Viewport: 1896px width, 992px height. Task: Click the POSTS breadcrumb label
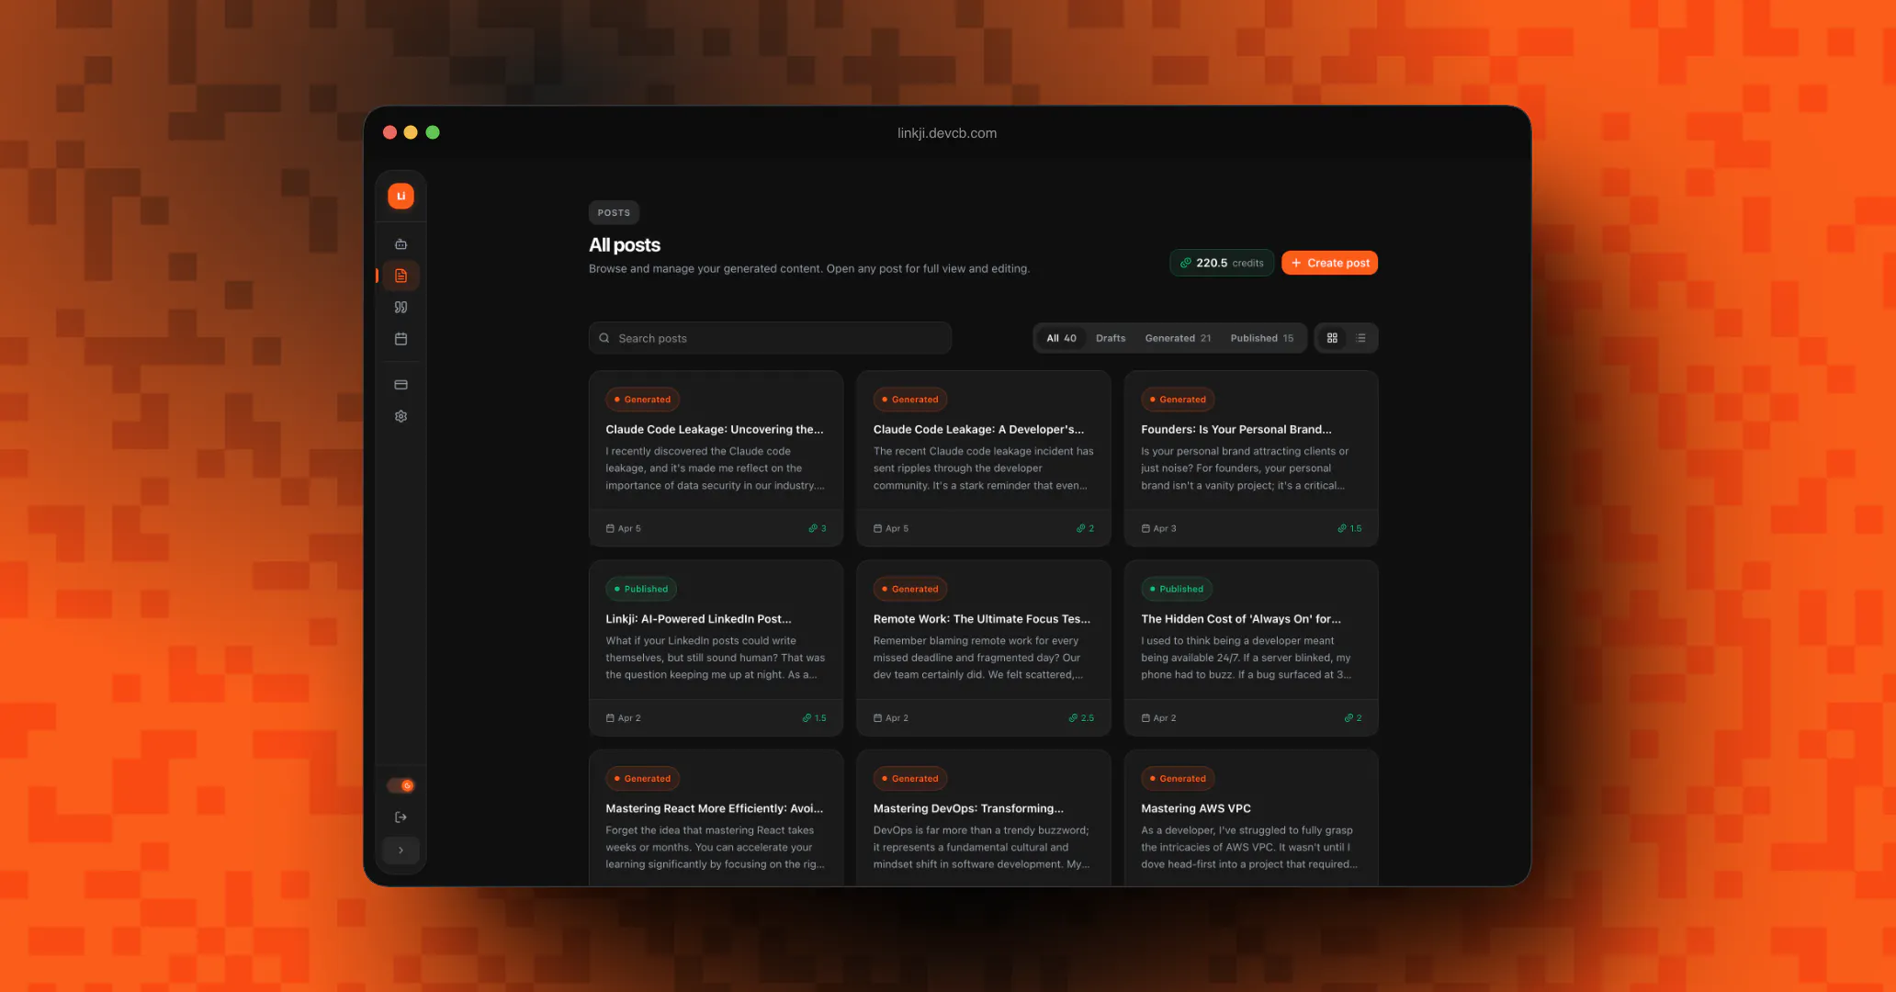[614, 212]
